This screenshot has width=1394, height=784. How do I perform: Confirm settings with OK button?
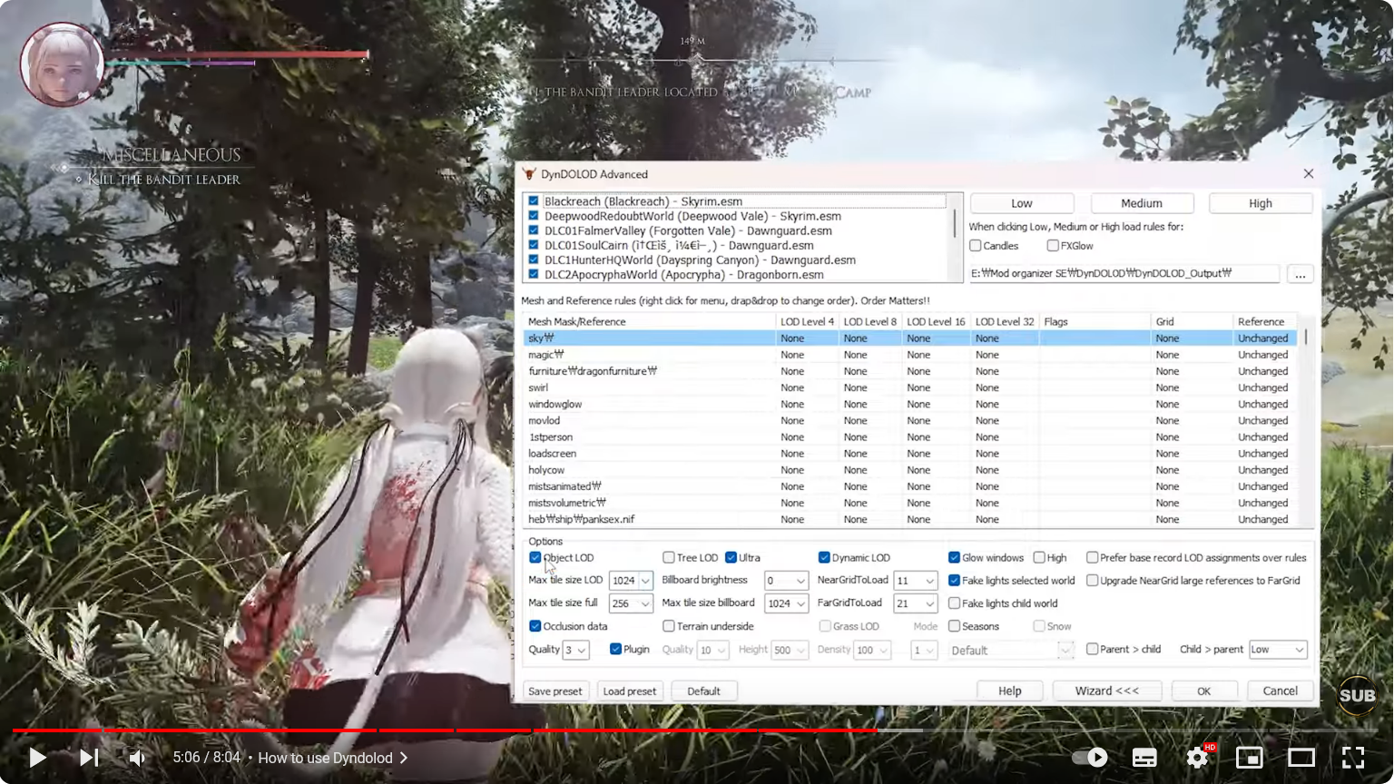pyautogui.click(x=1204, y=691)
